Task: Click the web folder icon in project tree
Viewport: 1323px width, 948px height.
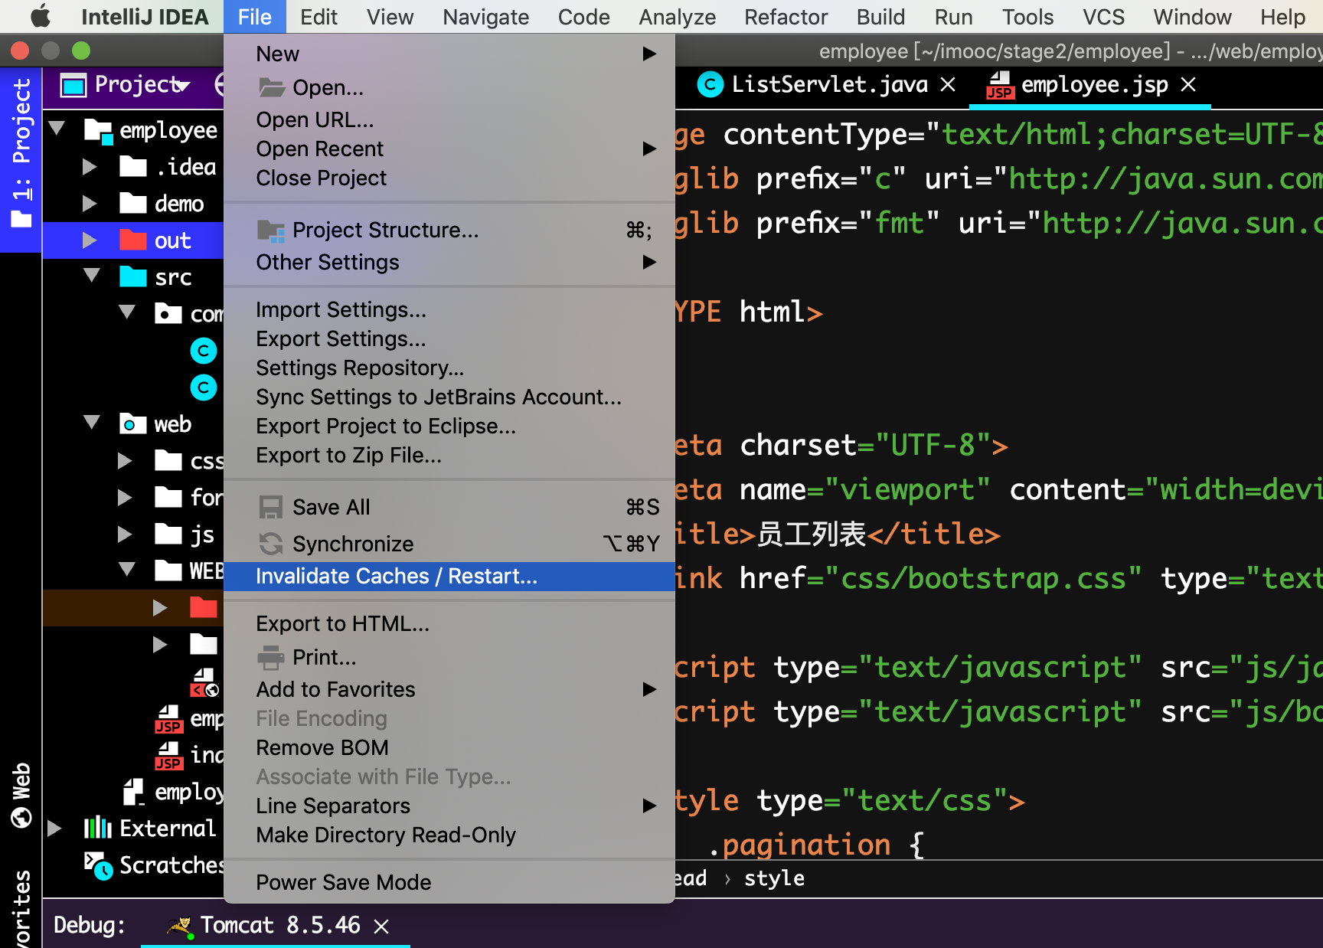Action: coord(133,423)
